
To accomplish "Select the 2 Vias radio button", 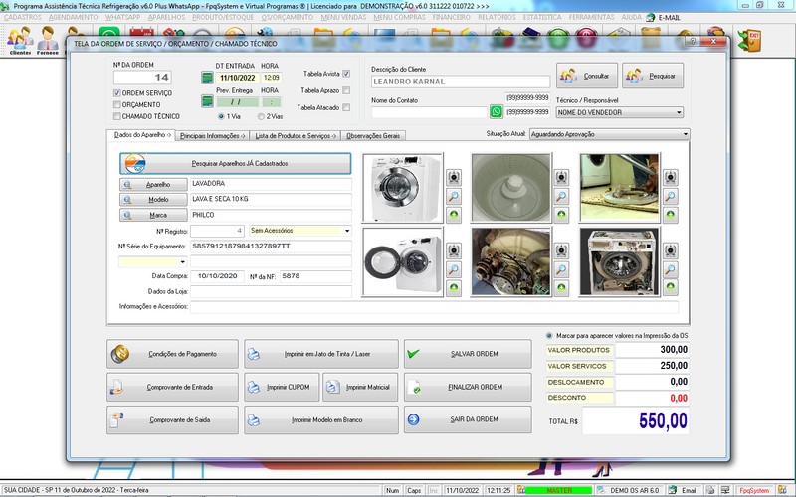I will [261, 116].
